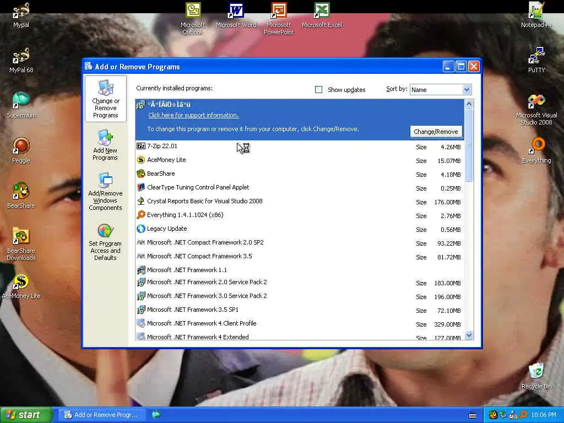Launch Microsoft Excel desktop icon
The width and height of the screenshot is (564, 423).
click(322, 15)
